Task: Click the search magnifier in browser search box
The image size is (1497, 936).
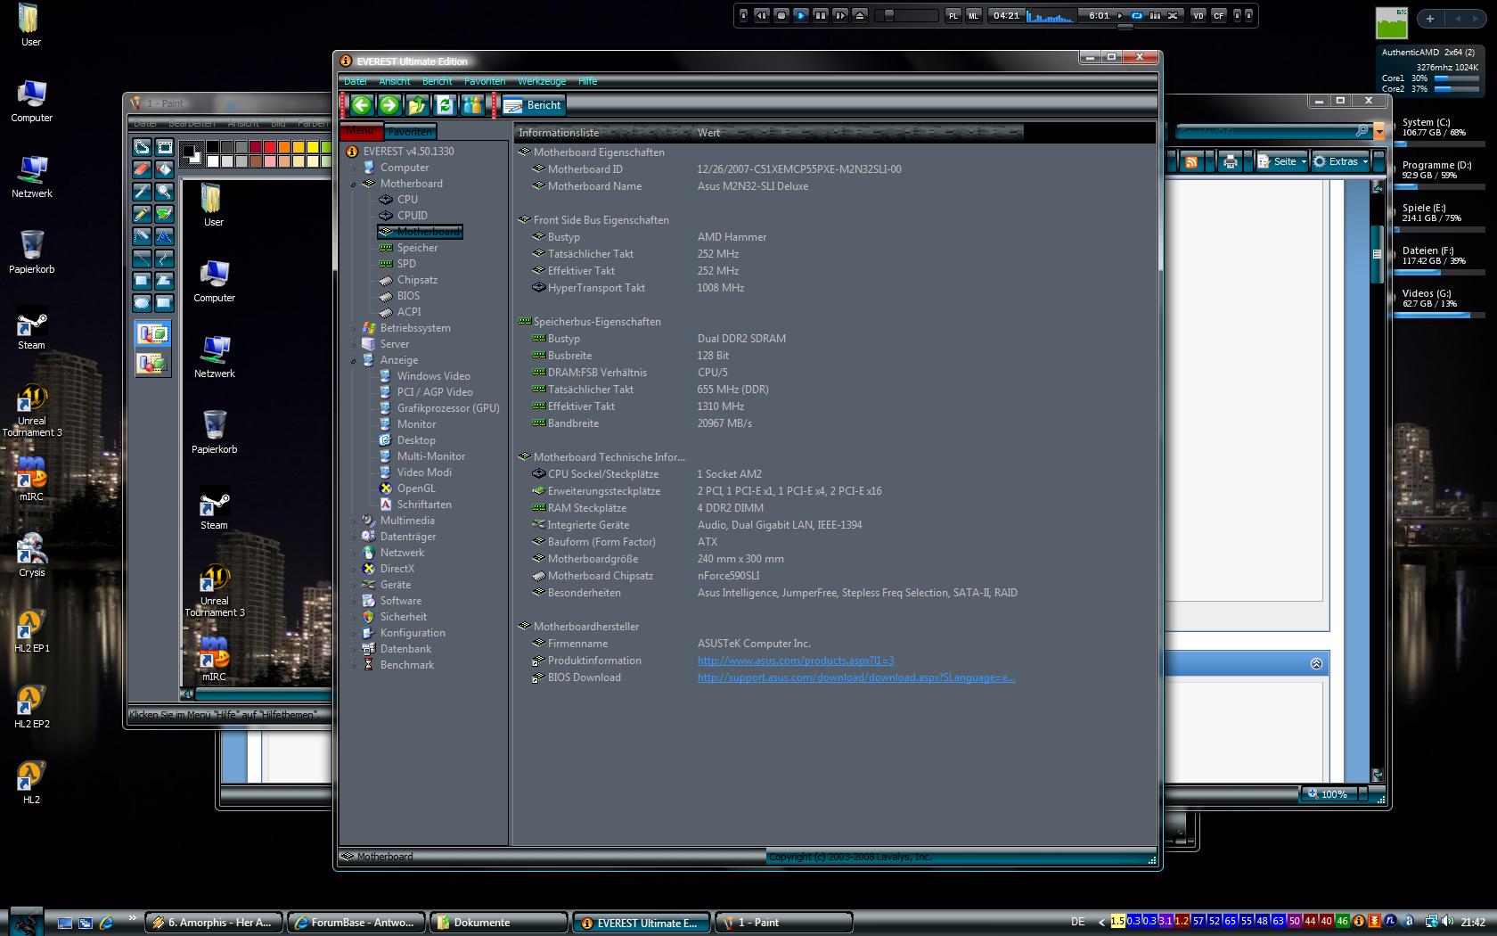Action: click(1362, 131)
